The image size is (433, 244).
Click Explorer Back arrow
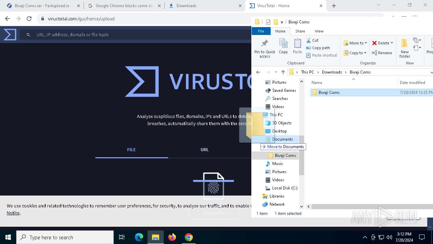click(258, 72)
